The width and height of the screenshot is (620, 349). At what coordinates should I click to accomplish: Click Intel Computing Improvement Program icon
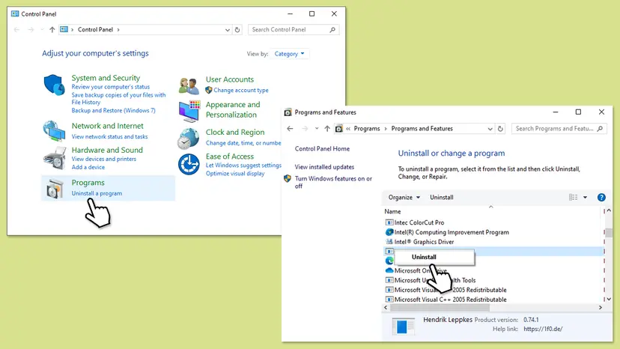coord(389,232)
